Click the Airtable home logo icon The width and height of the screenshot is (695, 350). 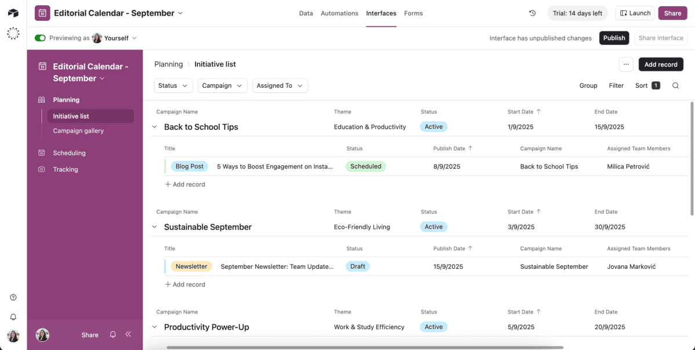click(13, 13)
